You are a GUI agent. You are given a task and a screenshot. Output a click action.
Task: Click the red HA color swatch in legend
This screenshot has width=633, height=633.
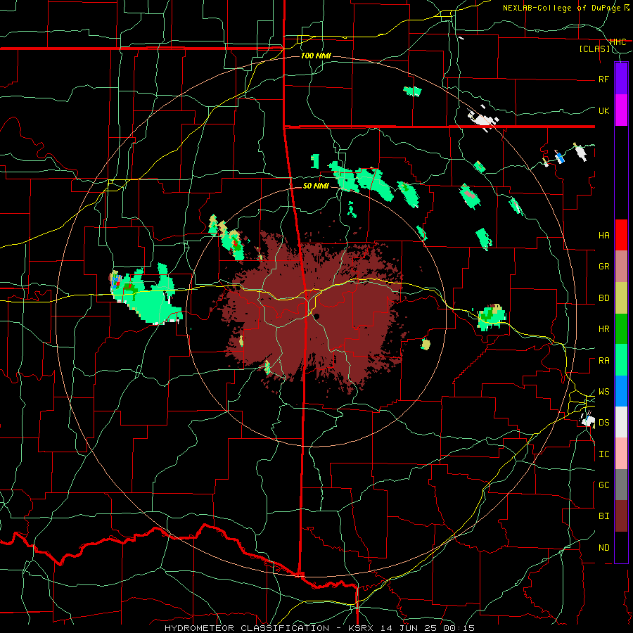pyautogui.click(x=621, y=235)
